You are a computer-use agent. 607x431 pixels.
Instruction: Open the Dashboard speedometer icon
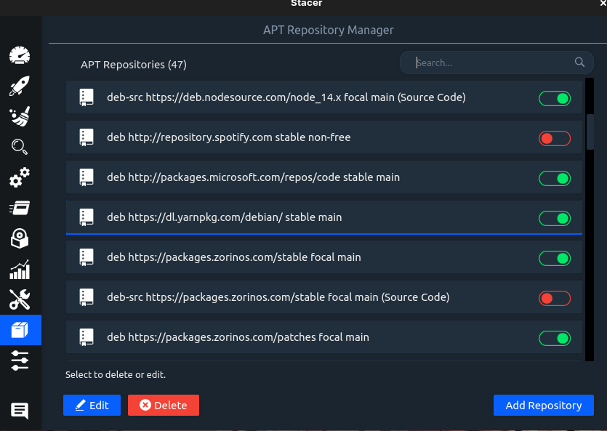(x=20, y=56)
